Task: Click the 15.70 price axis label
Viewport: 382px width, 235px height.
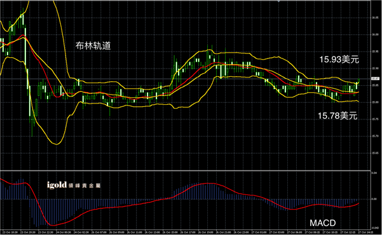Action: pyautogui.click(x=375, y=136)
